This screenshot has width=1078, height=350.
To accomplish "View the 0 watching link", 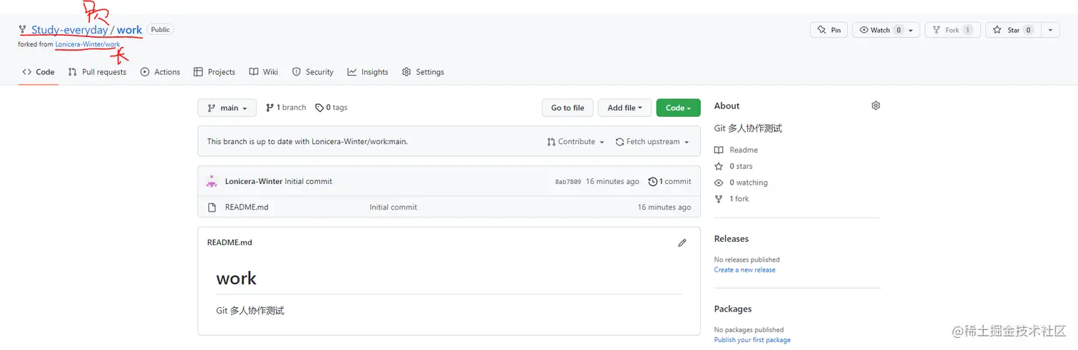I will [741, 182].
